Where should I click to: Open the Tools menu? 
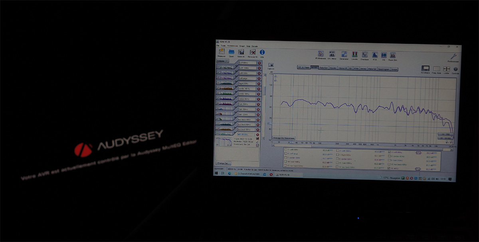[x=223, y=46]
